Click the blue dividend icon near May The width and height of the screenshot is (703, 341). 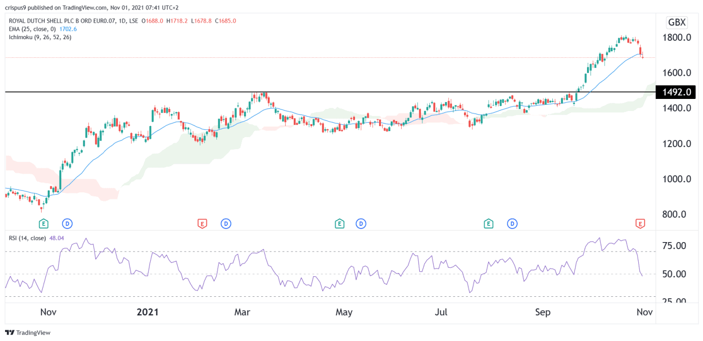tap(361, 223)
